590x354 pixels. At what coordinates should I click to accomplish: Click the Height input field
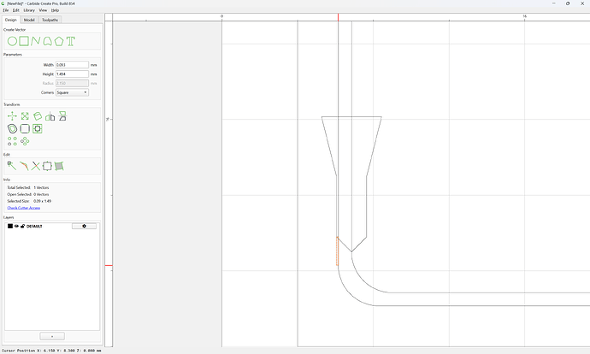click(72, 74)
